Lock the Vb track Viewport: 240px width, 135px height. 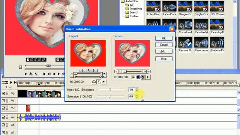(7, 93)
